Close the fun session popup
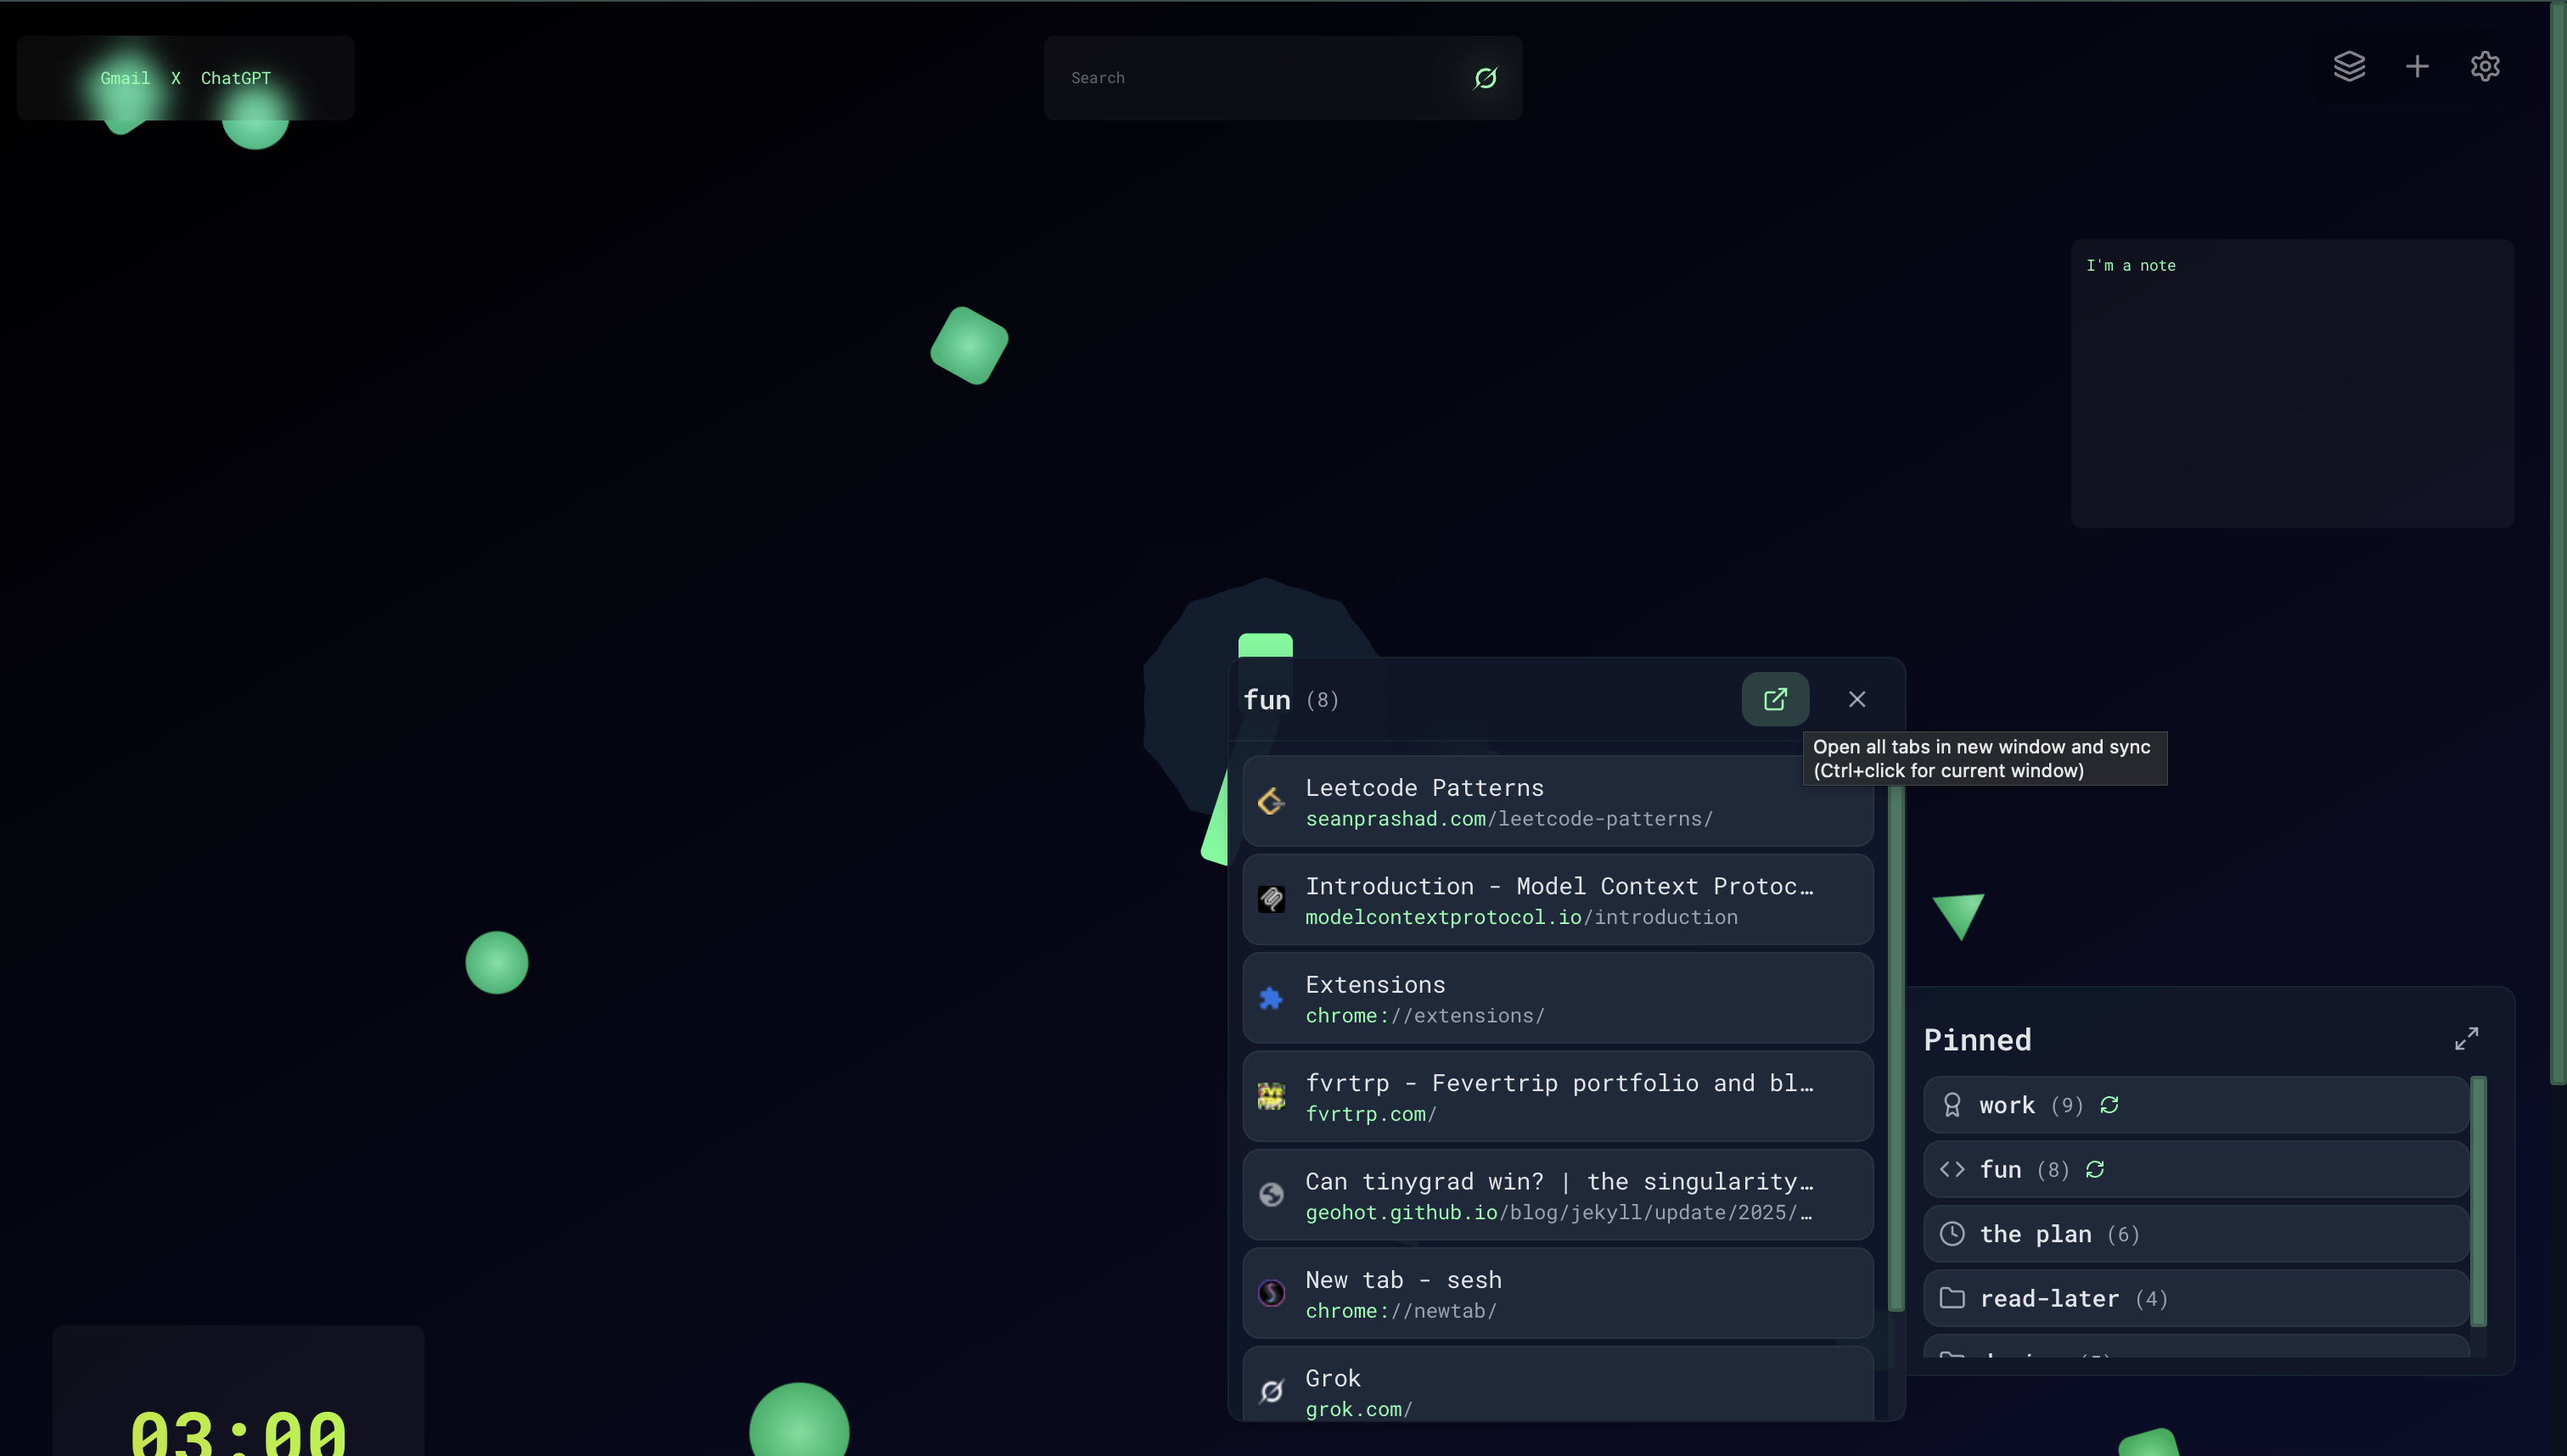This screenshot has height=1456, width=2567. (x=1856, y=699)
